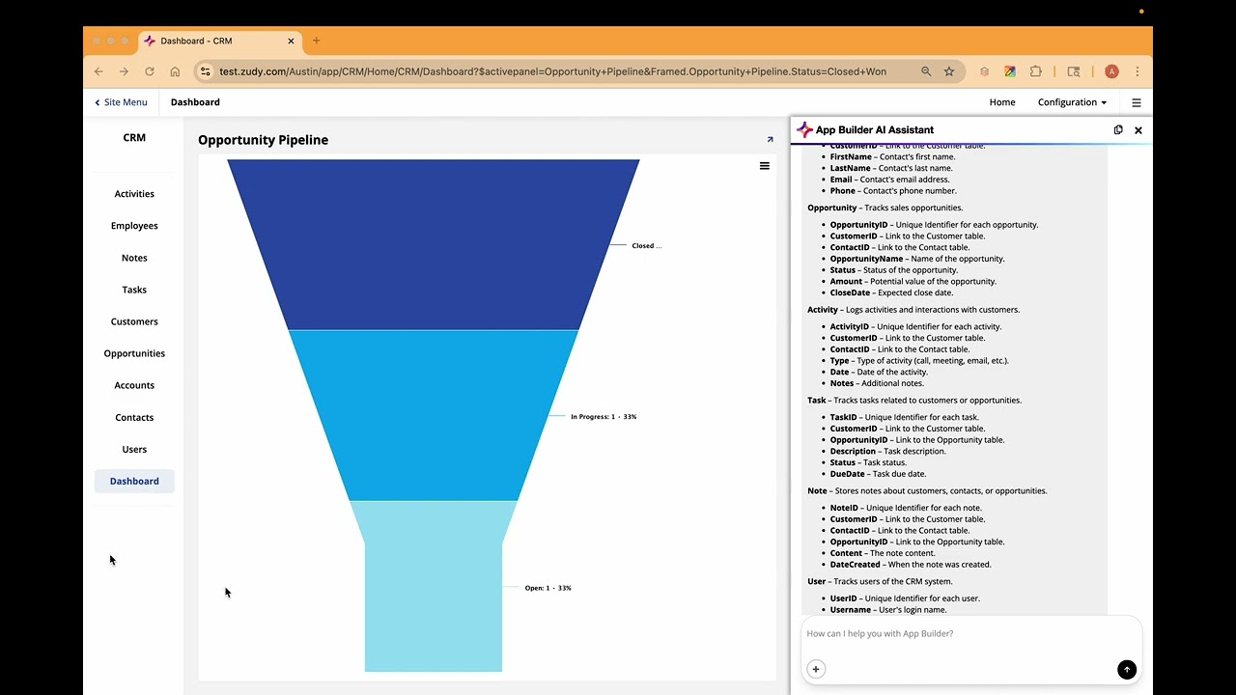
Task: Select the Dashboard - CRM browser tab
Action: point(219,41)
